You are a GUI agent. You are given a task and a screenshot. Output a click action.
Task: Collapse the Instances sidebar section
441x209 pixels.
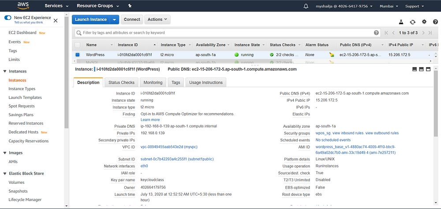[5, 71]
